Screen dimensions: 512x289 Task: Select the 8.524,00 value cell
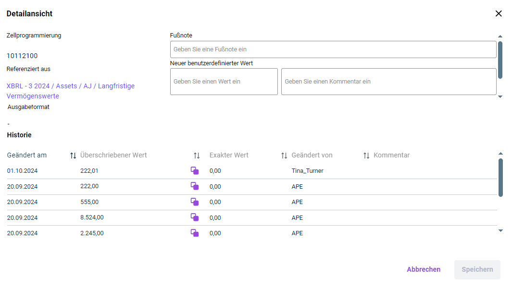click(x=92, y=217)
